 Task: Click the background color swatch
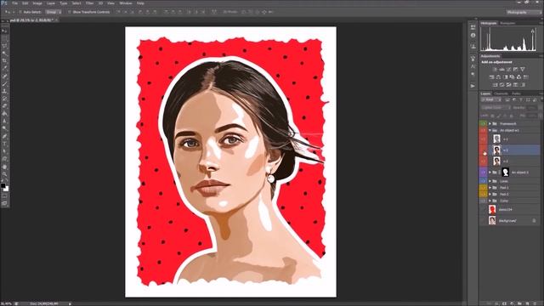coord(6,189)
